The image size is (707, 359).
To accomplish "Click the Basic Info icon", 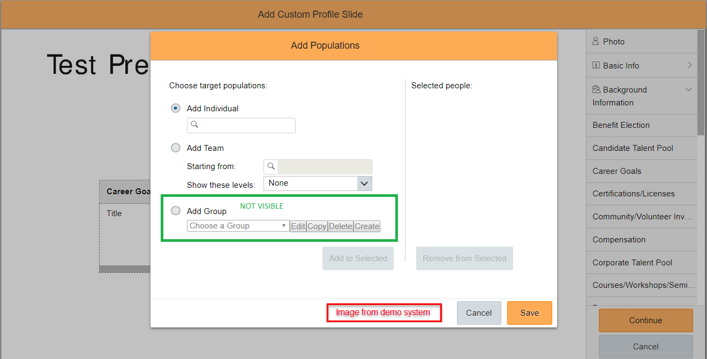I will pyautogui.click(x=596, y=65).
